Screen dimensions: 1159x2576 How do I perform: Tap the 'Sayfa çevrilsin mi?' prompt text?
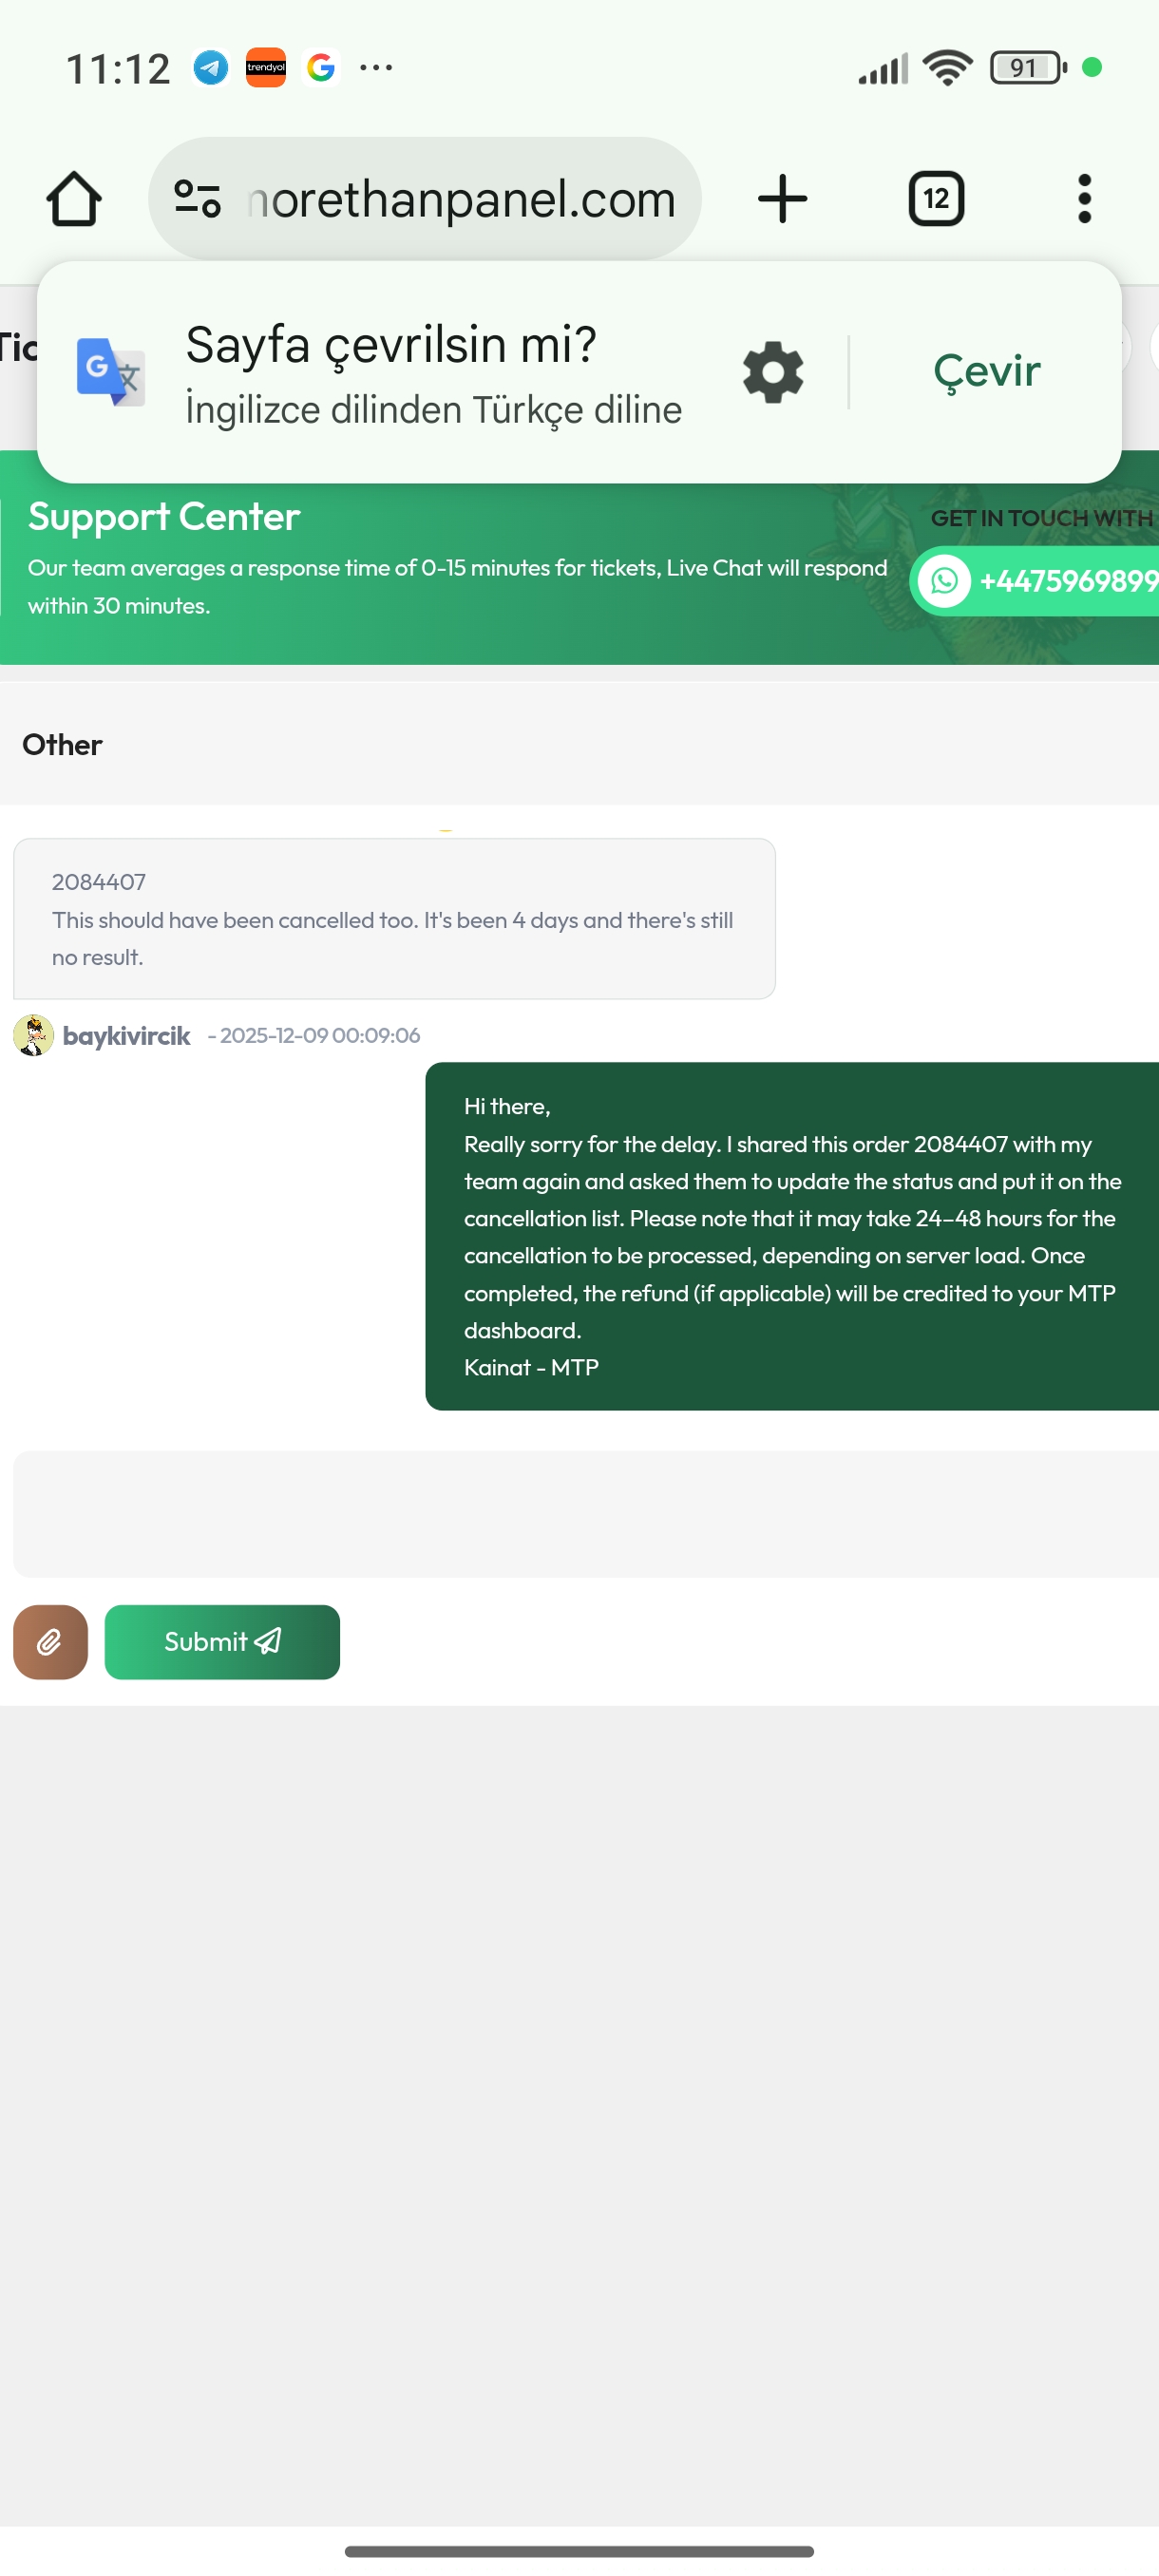[391, 344]
